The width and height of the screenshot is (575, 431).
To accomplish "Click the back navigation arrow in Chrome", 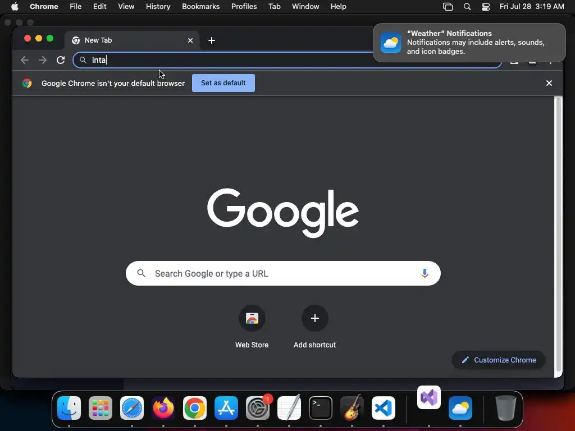I will (25, 60).
